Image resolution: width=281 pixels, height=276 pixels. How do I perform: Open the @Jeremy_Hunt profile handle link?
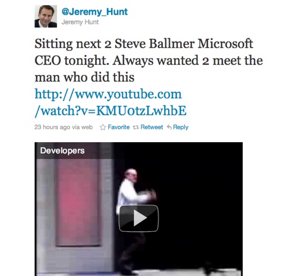tap(94, 12)
